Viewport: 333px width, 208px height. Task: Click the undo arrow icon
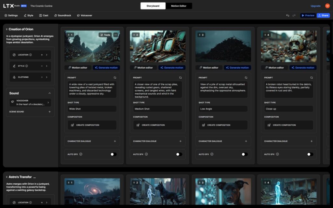pos(287,16)
